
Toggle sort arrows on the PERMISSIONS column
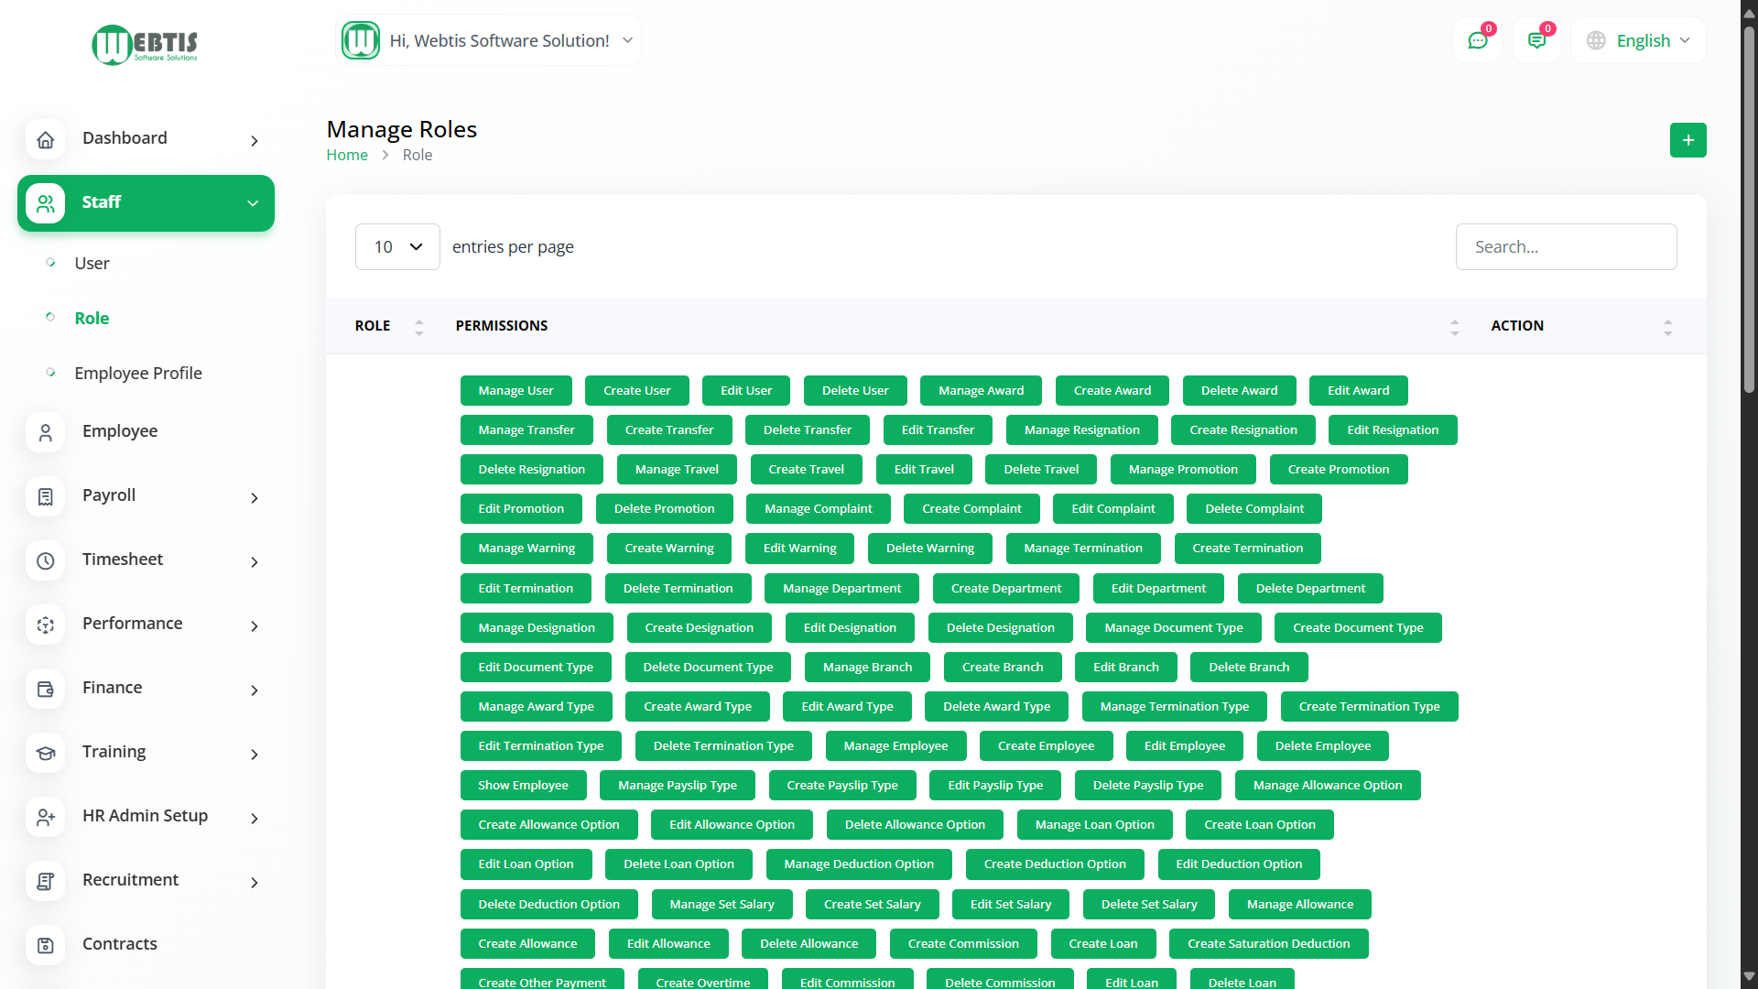pyautogui.click(x=1454, y=327)
